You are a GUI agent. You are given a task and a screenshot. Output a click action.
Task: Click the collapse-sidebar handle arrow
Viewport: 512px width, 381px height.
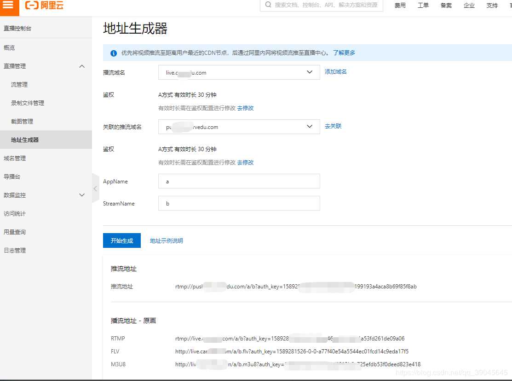click(x=95, y=188)
